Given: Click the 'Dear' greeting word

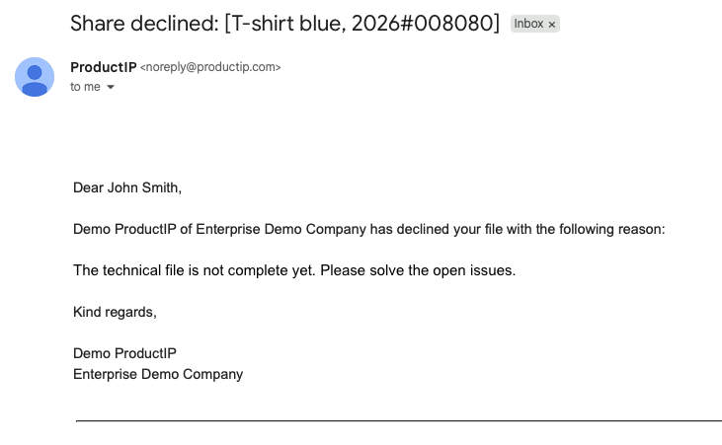Looking at the screenshot, I should pyautogui.click(x=88, y=187).
